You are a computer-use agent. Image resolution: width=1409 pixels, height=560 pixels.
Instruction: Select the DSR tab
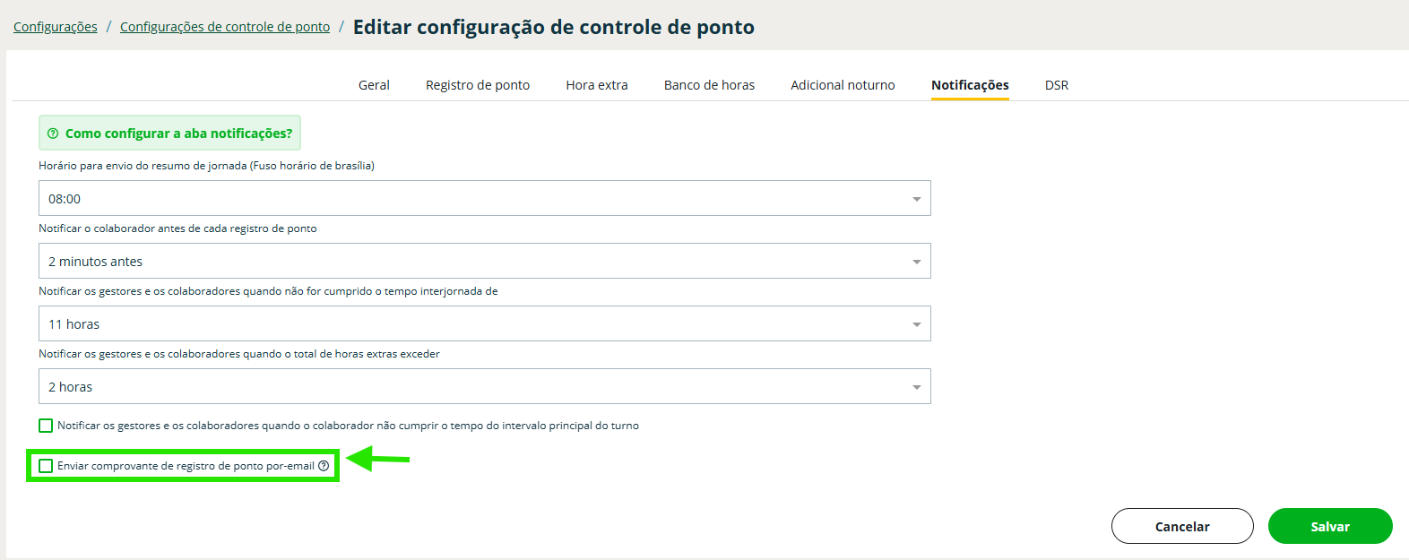pyautogui.click(x=1056, y=85)
